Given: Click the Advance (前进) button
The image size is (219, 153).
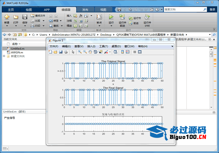Looking at the screenshot, I should click(x=134, y=23).
